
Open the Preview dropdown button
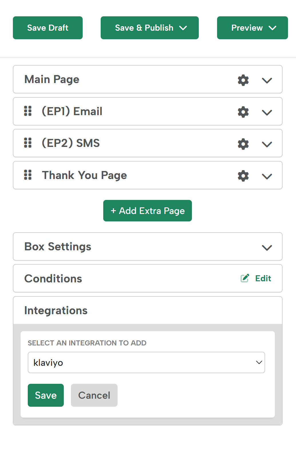[x=253, y=28]
